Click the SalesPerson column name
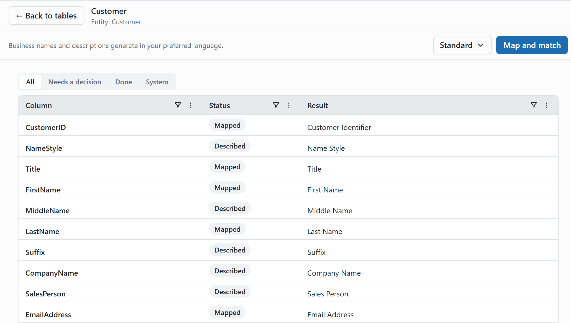This screenshot has height=323, width=571. click(x=45, y=294)
